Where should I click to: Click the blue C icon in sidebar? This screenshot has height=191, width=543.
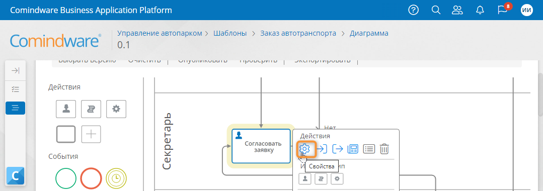pos(15,176)
